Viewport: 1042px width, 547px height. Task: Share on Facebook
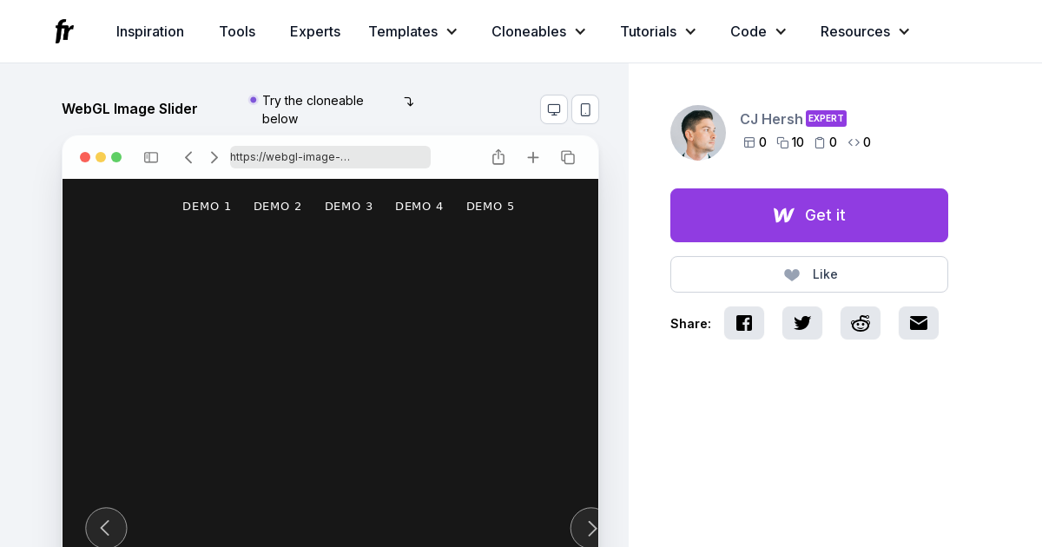(744, 323)
